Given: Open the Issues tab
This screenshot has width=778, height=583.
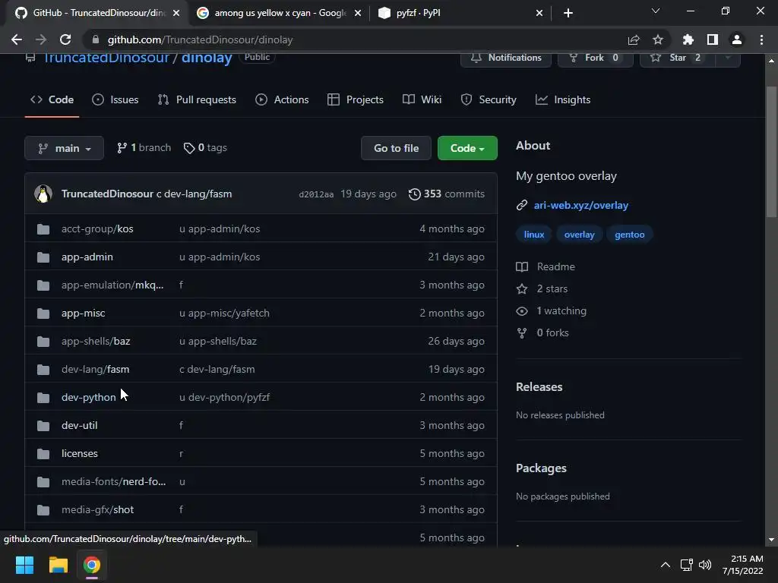Looking at the screenshot, I should point(115,99).
